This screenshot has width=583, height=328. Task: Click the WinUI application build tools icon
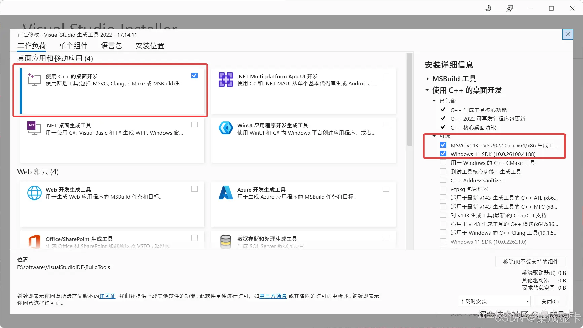click(x=226, y=128)
